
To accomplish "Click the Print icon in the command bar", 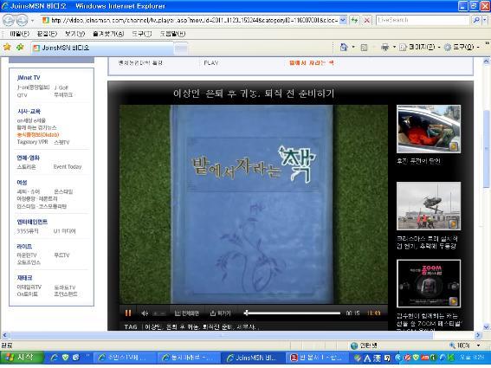I will coord(384,47).
